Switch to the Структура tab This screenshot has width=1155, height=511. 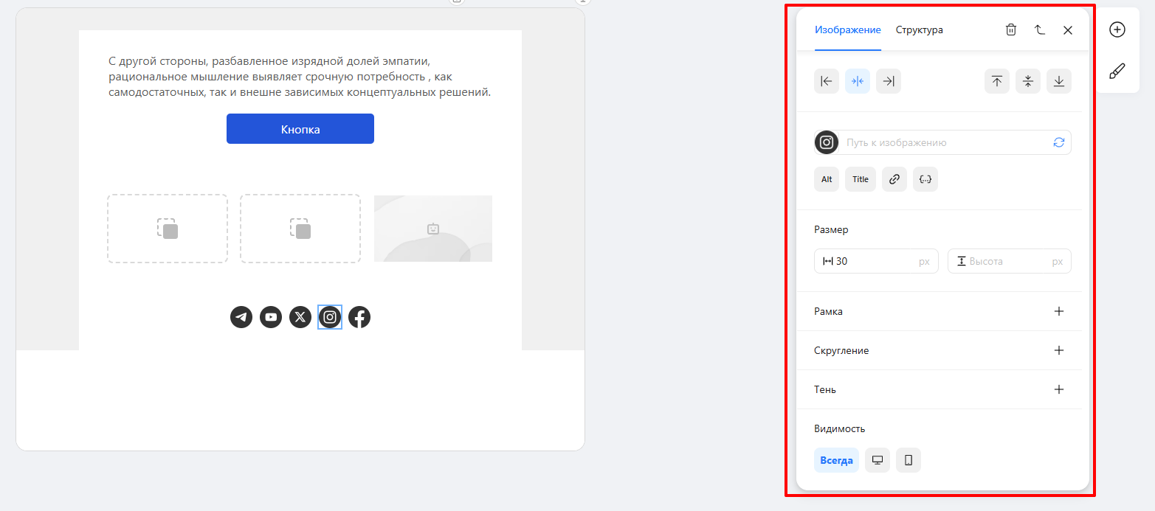[920, 30]
